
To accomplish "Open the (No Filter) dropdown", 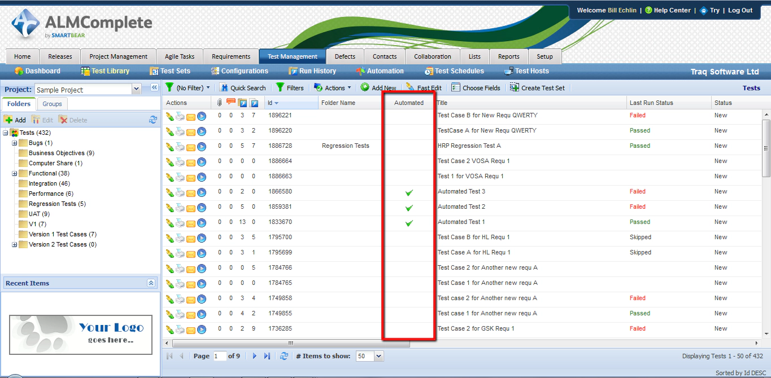I will pyautogui.click(x=188, y=88).
